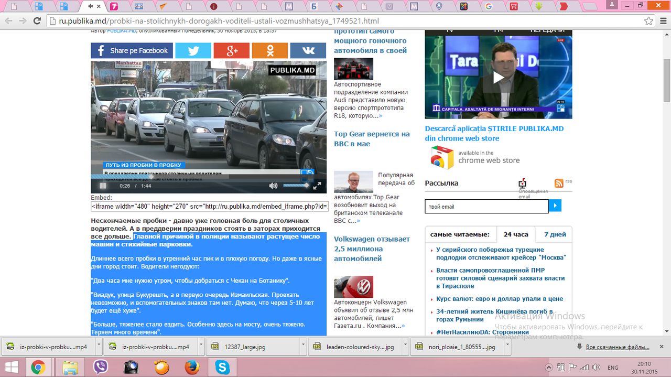The width and height of the screenshot is (671, 377).
Task: Open Descarcă aplicația ȘTIRILE PUBLIKA.MD link
Action: pos(494,133)
